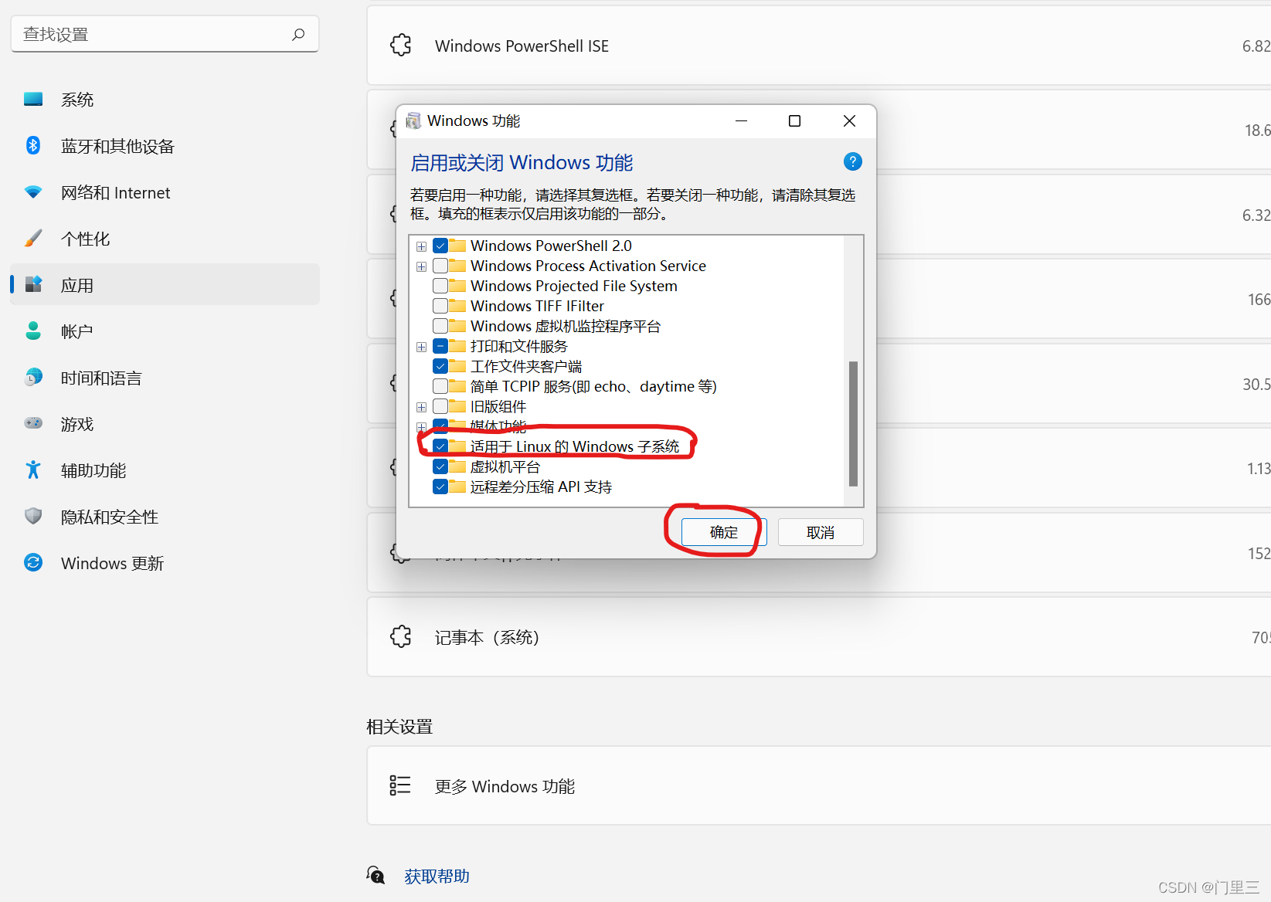This screenshot has width=1271, height=902.
Task: Maximize the Windows 功能 dialog
Action: point(794,121)
